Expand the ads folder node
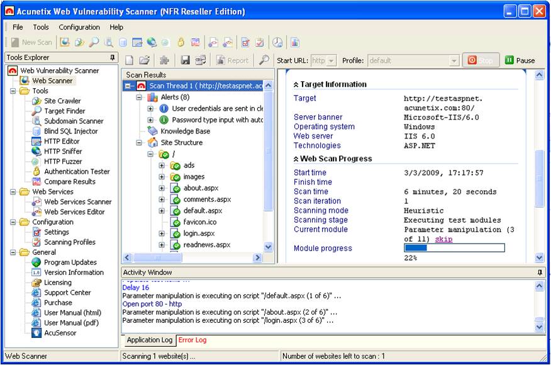The image size is (551, 365). pos(162,166)
